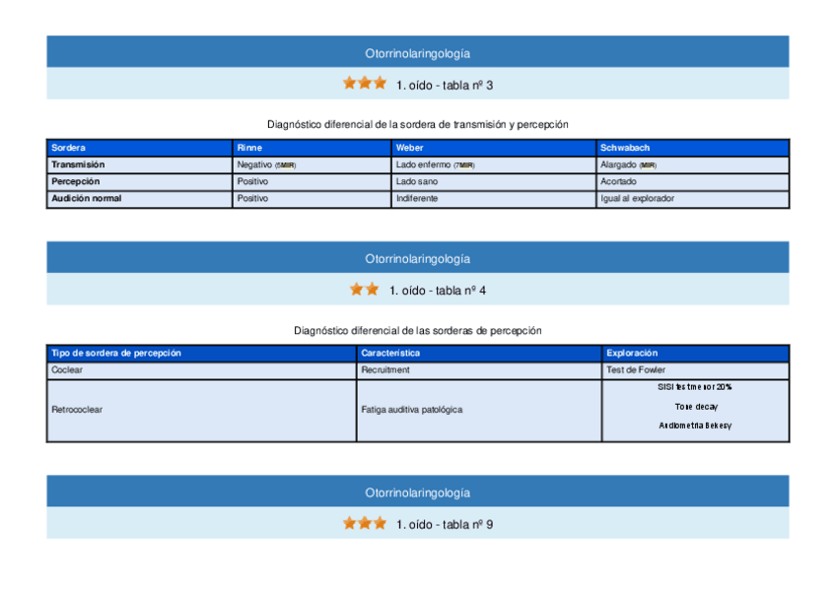
Task: Click the middle star beside tabla nº 9
Action: tap(365, 524)
